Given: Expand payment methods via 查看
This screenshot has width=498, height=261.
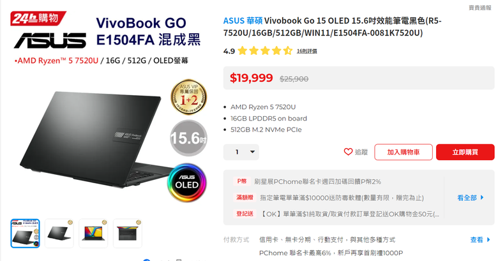Looking at the screenshot, I should (480, 240).
